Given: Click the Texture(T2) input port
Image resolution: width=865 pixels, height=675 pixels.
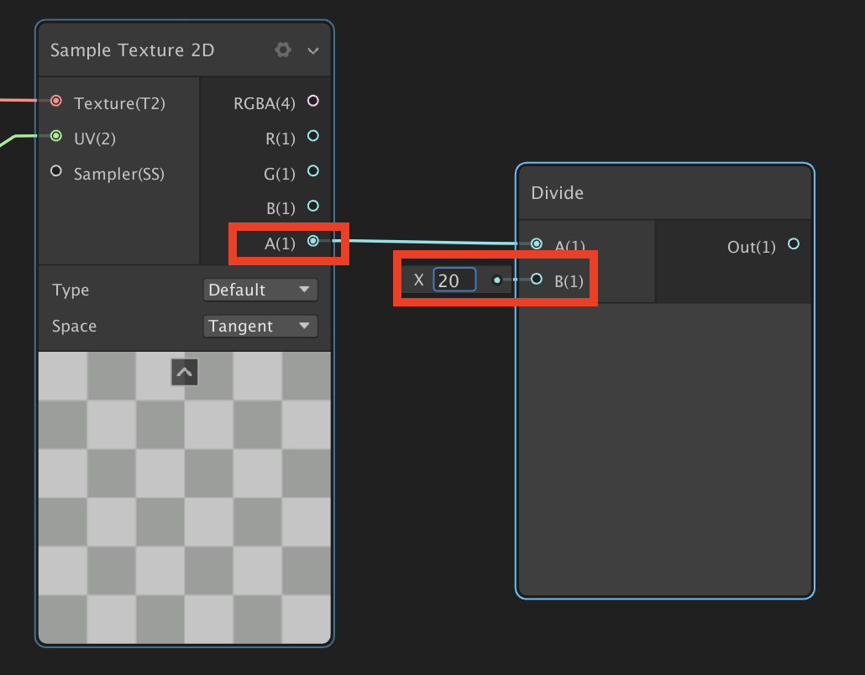Looking at the screenshot, I should coord(56,102).
